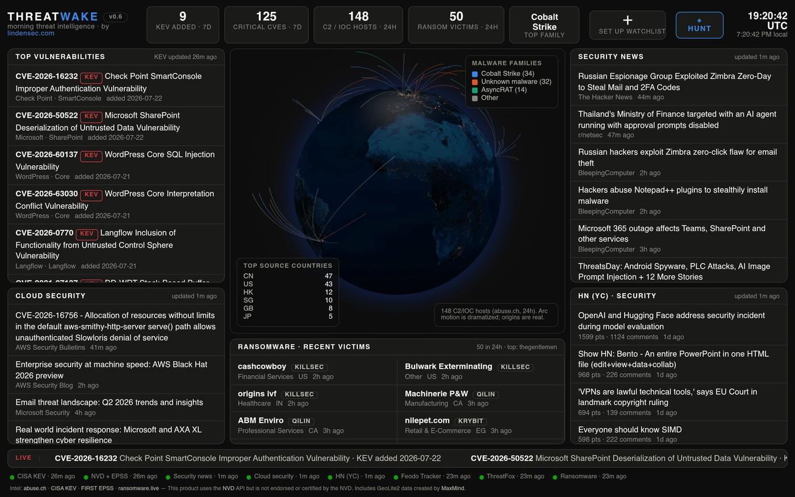Click HN (YC) feed status dot
This screenshot has width=795, height=497.
pyautogui.click(x=330, y=477)
